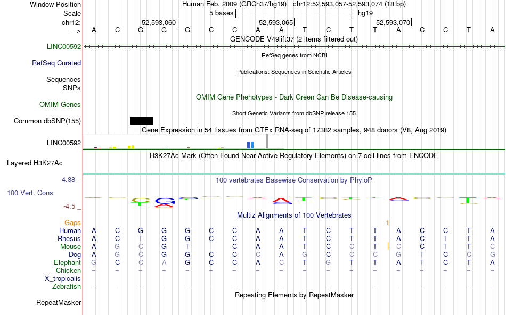Open the OMIM Genes track label
The image size is (506, 315).
[x=60, y=104]
